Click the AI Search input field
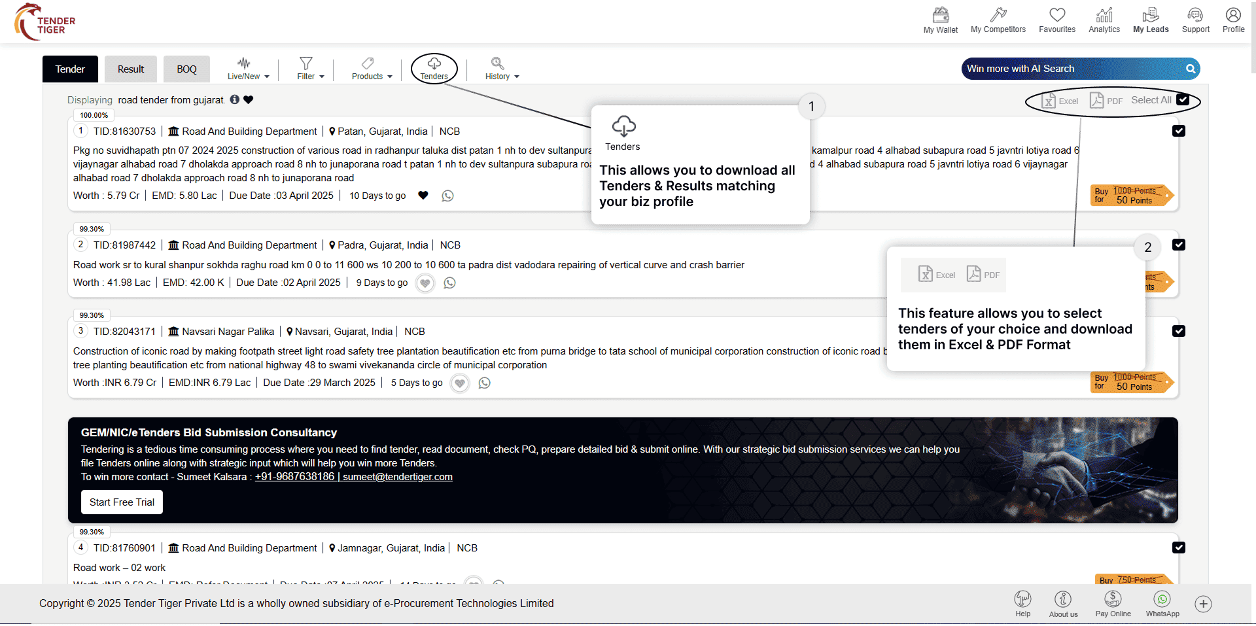Viewport: 1256px width, 626px height. [x=1073, y=69]
